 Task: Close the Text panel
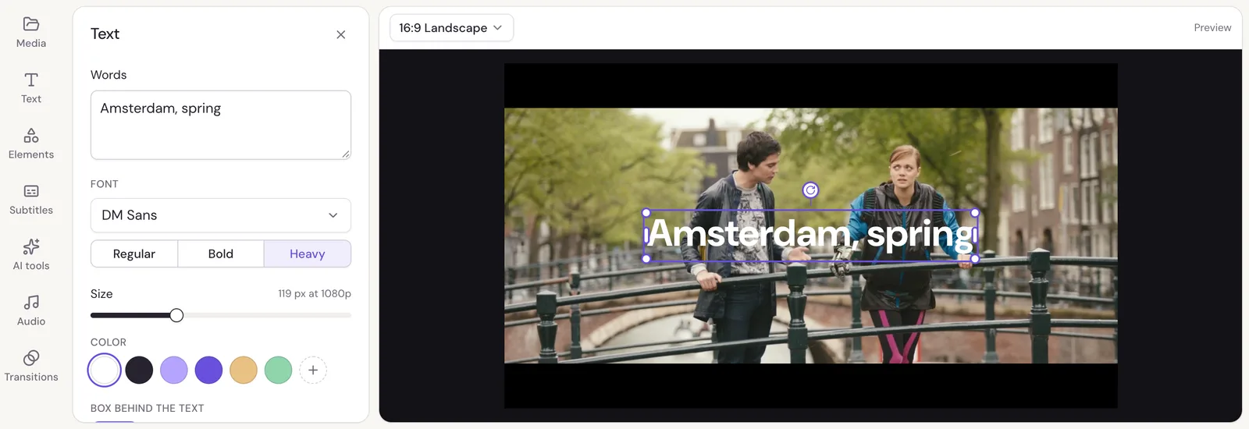click(341, 34)
